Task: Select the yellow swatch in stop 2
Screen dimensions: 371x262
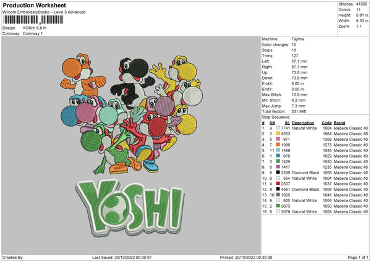Action: (279, 133)
